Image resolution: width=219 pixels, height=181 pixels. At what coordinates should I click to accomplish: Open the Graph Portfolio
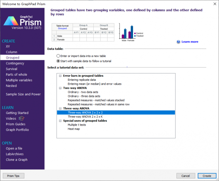click(x=17, y=130)
